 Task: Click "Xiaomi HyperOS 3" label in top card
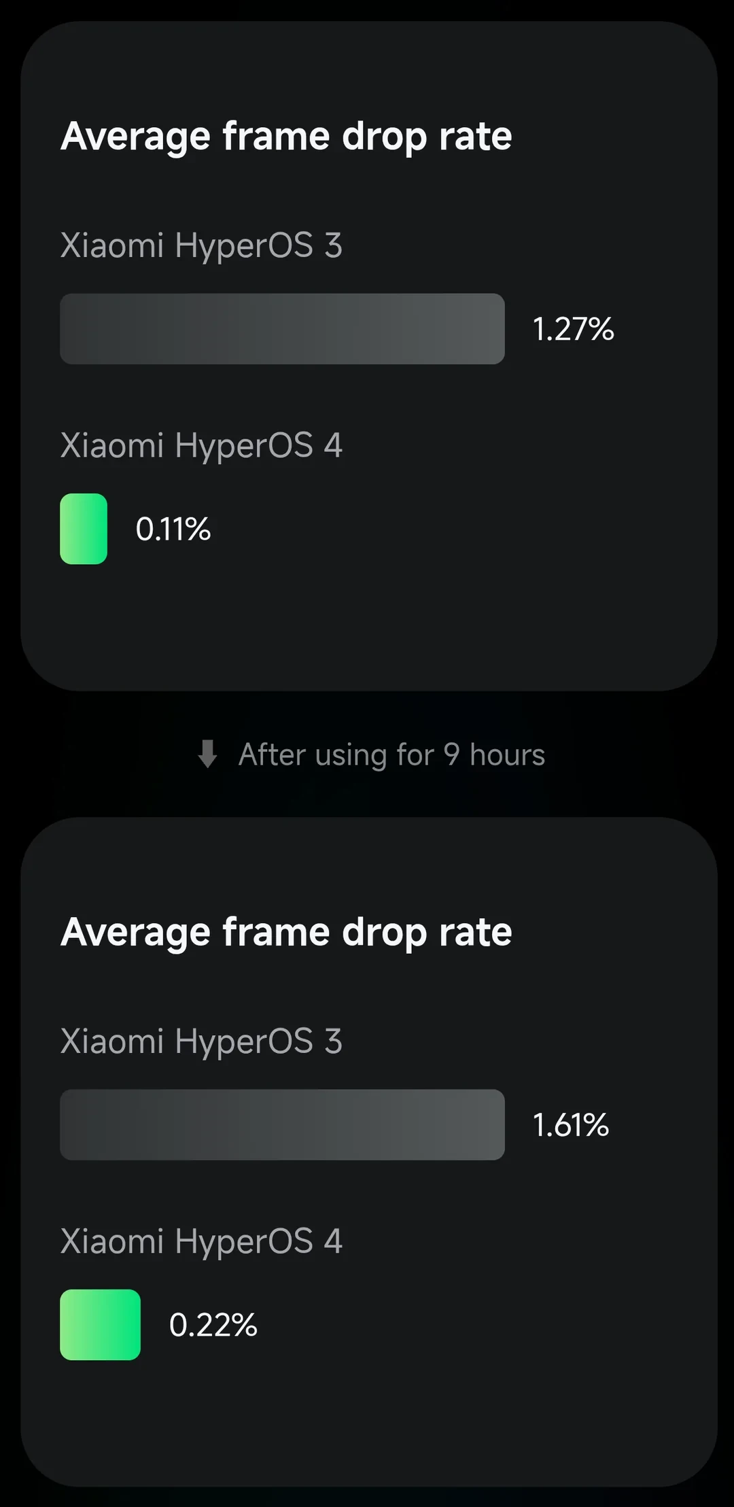201,245
